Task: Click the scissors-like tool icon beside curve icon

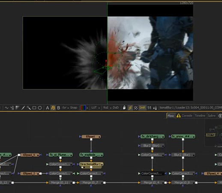Action: pyautogui.click(x=12, y=108)
